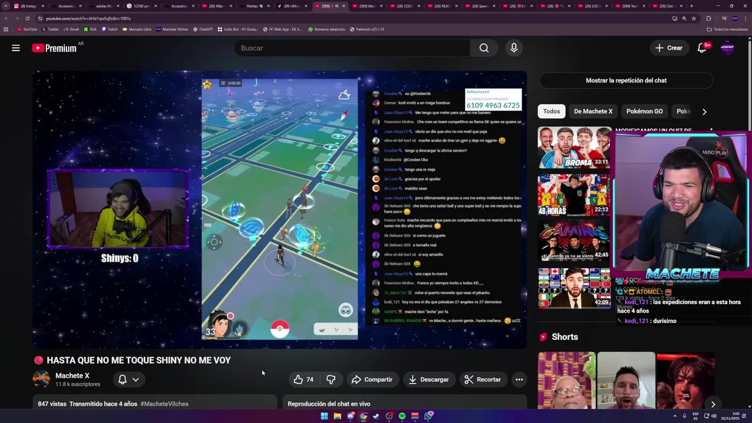Open the browser apps grid shortcut

coord(6,29)
